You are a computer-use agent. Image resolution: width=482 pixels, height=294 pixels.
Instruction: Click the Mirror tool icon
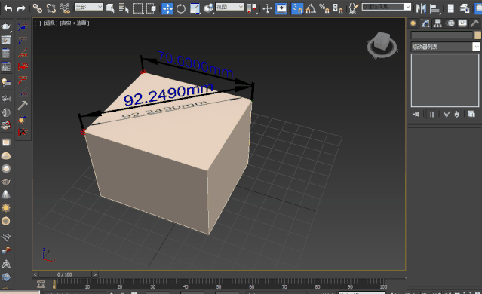point(421,8)
